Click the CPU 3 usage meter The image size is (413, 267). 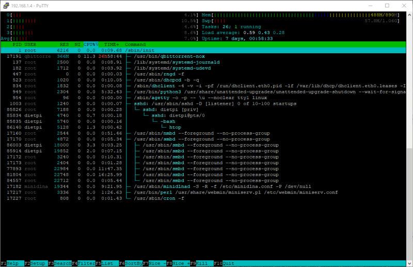point(102,33)
